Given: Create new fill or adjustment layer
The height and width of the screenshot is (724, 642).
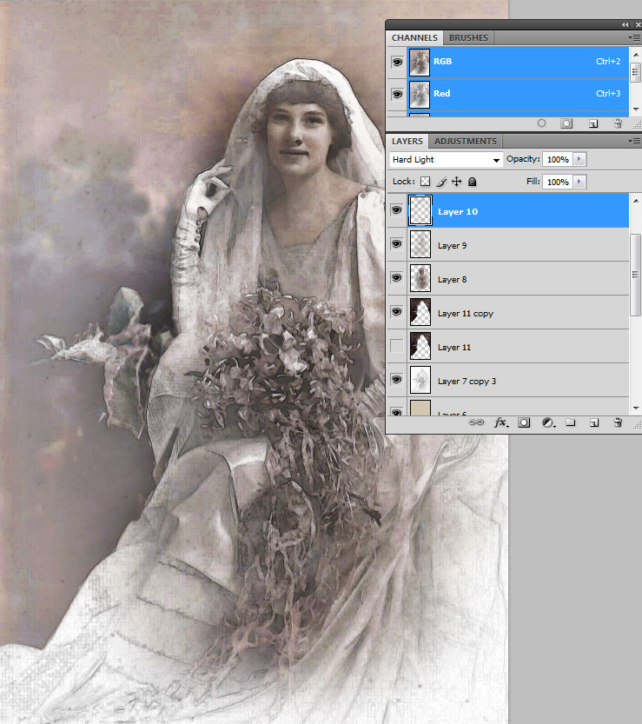Looking at the screenshot, I should coord(548,422).
